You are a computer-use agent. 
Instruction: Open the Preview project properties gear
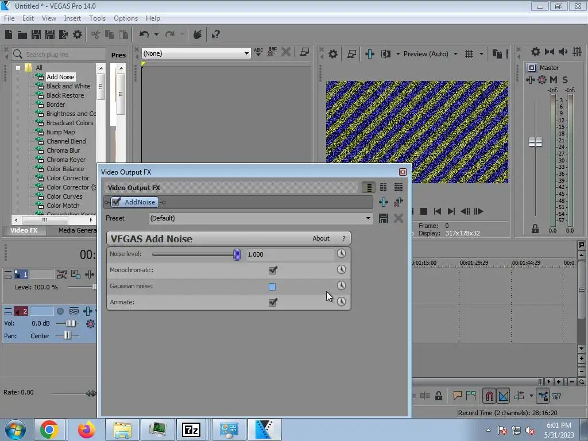tap(332, 54)
